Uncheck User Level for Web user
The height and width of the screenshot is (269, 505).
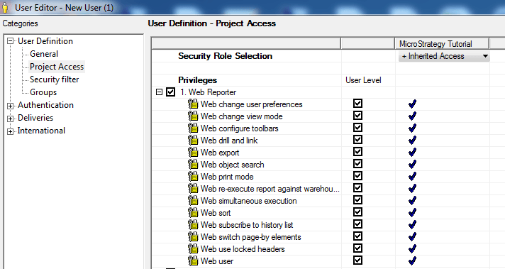357,260
